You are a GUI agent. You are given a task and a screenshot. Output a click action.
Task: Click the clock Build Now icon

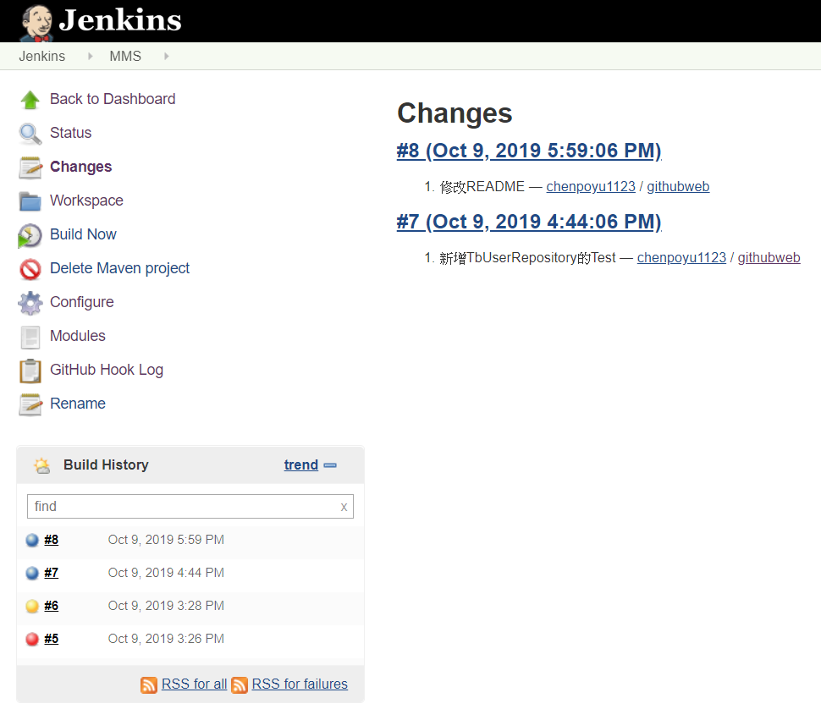30,235
